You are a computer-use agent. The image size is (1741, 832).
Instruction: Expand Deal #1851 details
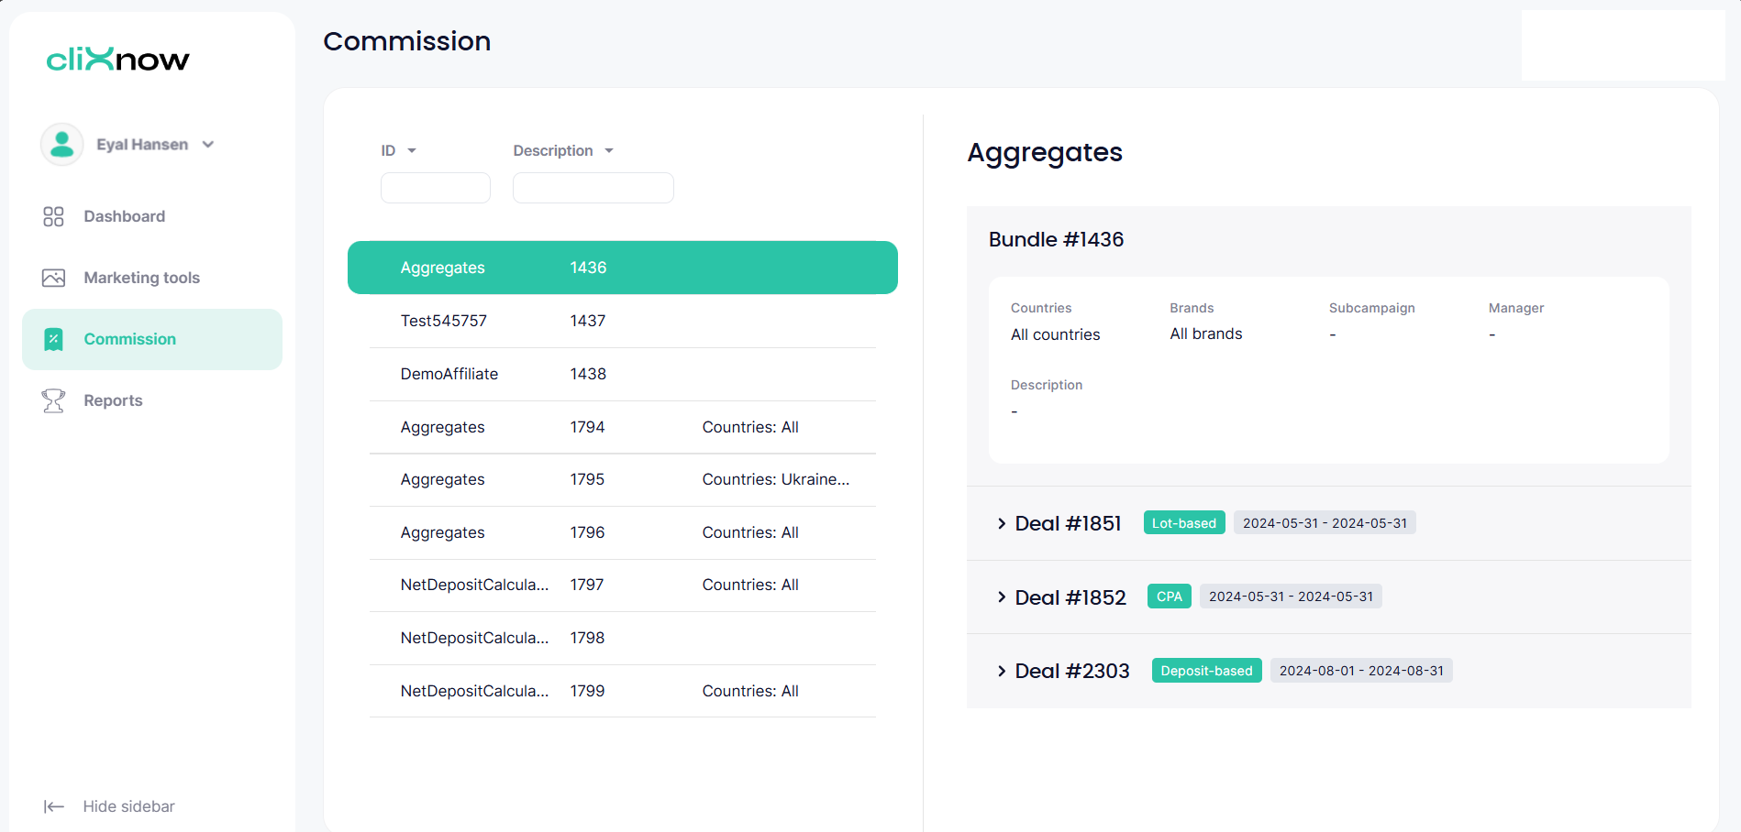pyautogui.click(x=1002, y=523)
